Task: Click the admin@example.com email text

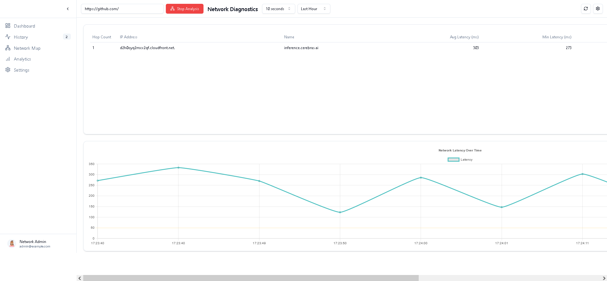Action: [x=35, y=246]
